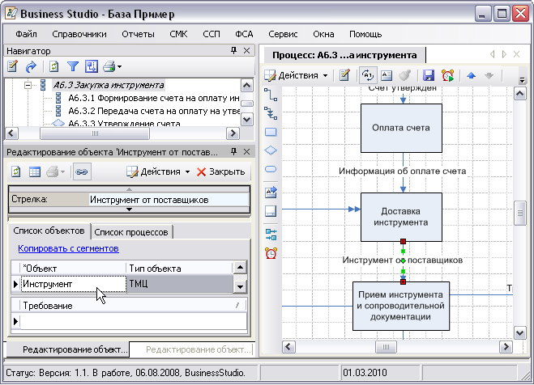The height and width of the screenshot is (385, 534).
Task: Click the Оплата счета process block
Action: tap(401, 128)
